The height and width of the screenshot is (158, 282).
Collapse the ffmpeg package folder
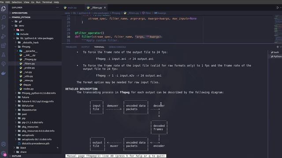(35, 47)
